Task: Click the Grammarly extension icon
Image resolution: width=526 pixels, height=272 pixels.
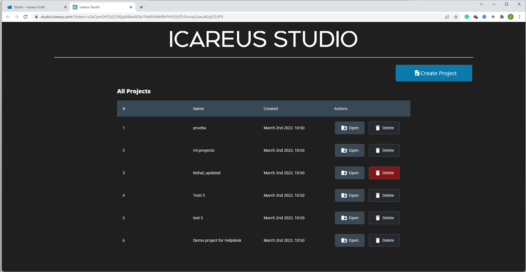Action: 467,17
